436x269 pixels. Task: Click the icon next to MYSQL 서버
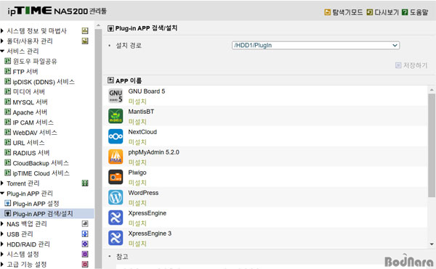tap(8, 102)
